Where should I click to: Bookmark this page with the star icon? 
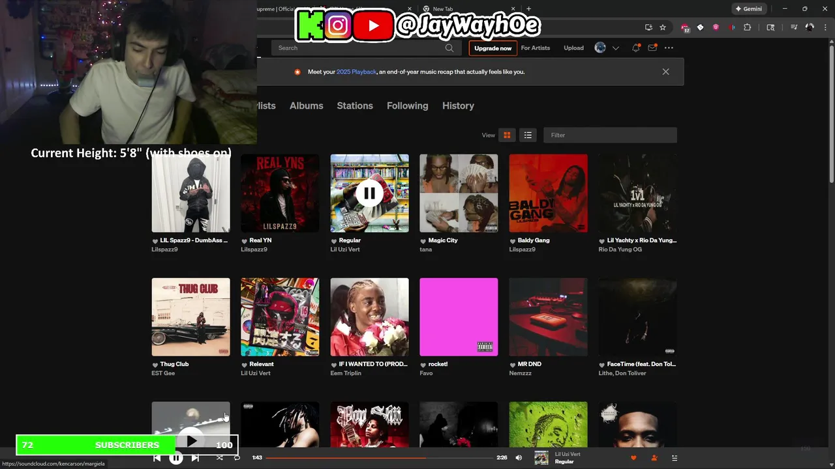(x=663, y=27)
